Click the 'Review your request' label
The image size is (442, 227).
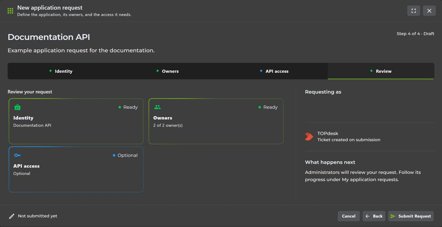[x=30, y=92]
